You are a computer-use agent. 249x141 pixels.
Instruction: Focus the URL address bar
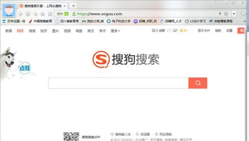(143, 14)
